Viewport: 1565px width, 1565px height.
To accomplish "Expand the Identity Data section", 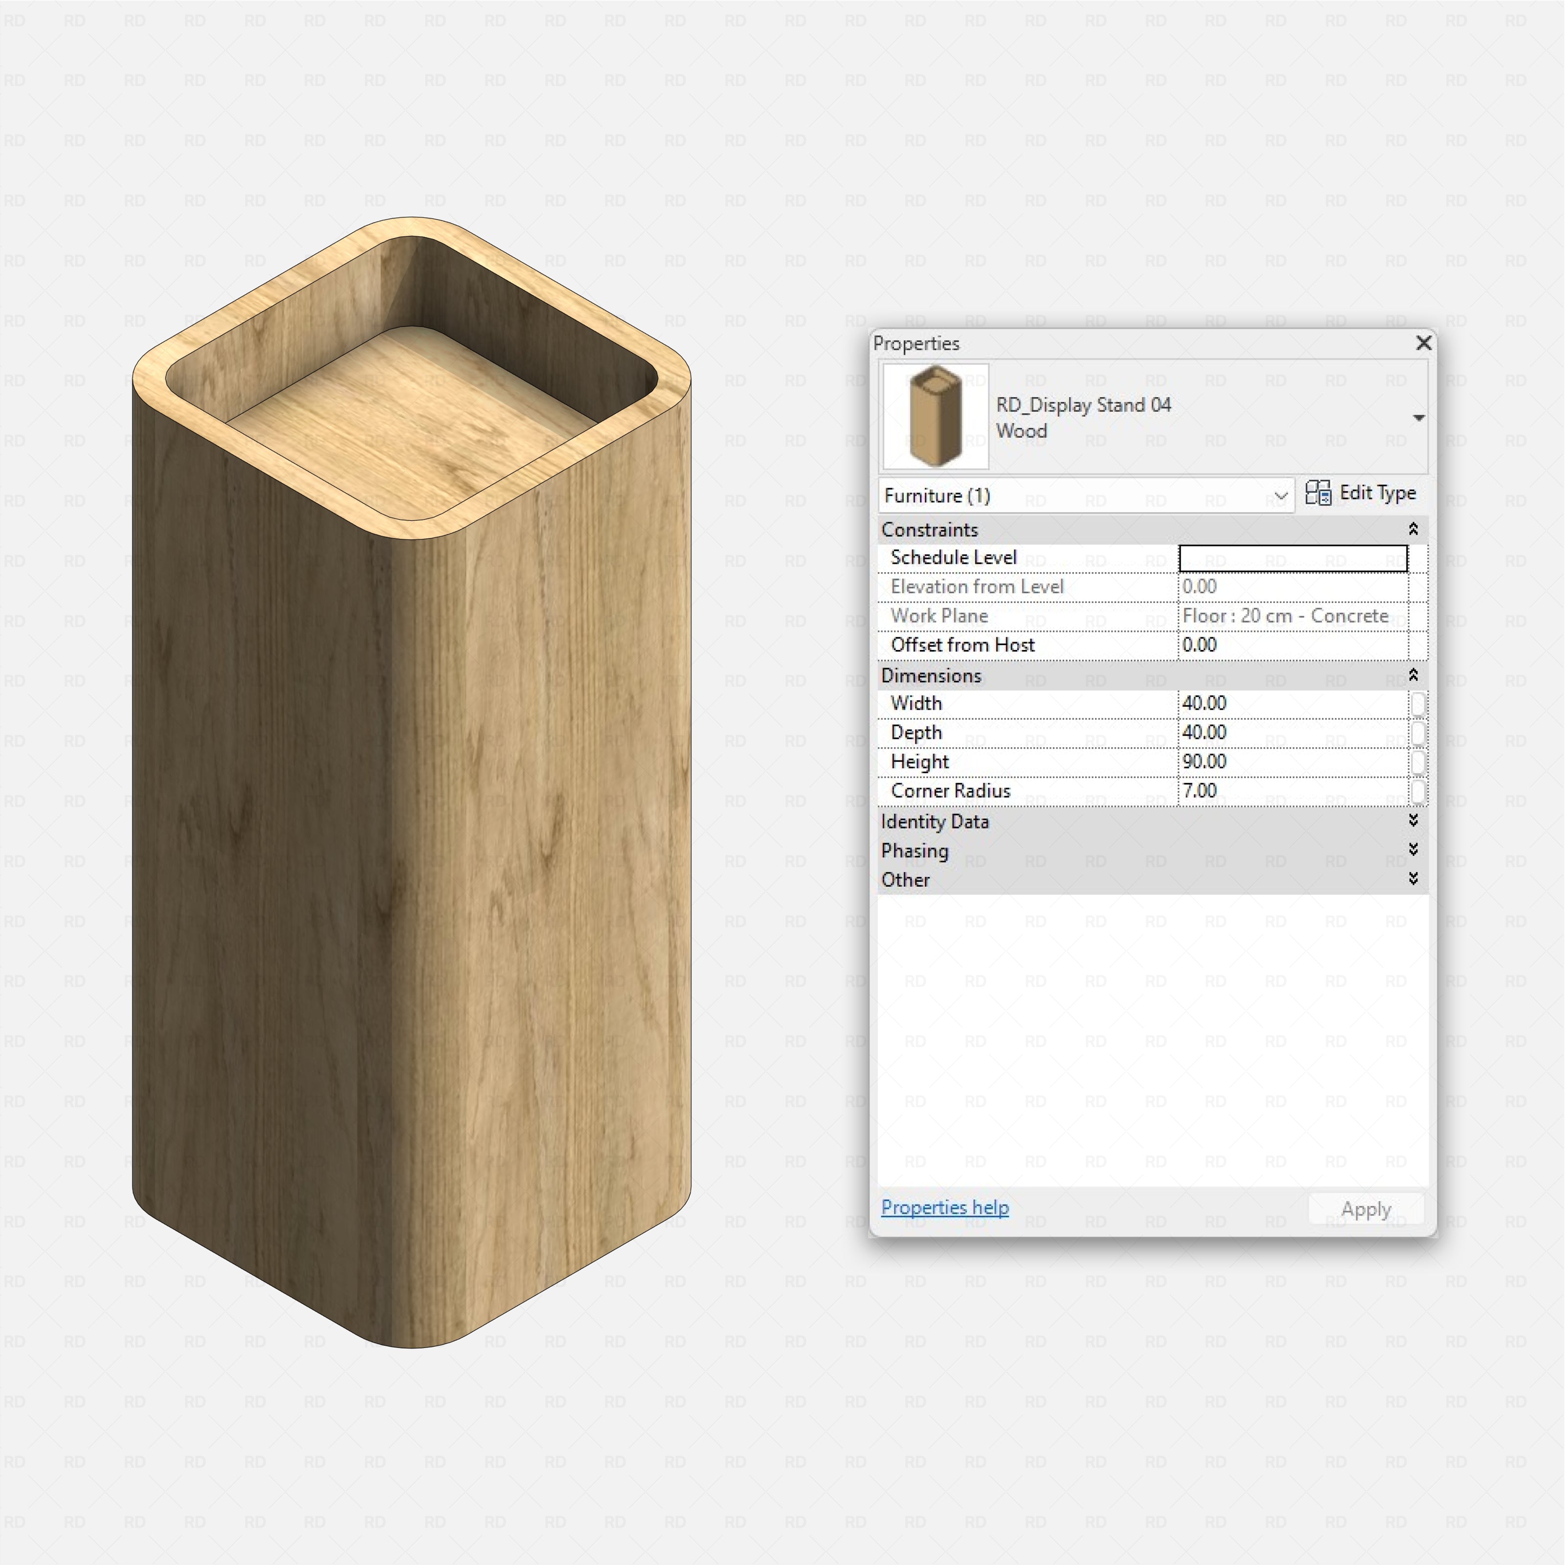I will (1413, 821).
